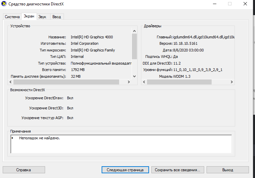Viewport: 255px width, 178px height.
Task: Click the 'Название:' label
Action: coord(57,37)
